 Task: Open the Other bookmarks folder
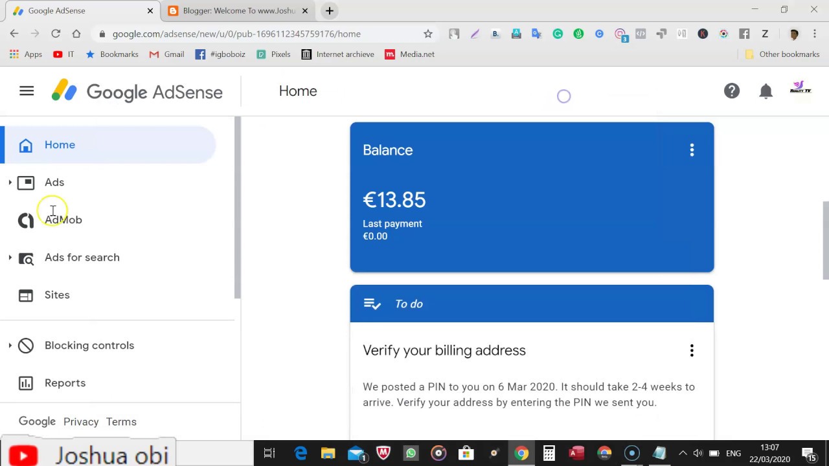[x=782, y=54]
